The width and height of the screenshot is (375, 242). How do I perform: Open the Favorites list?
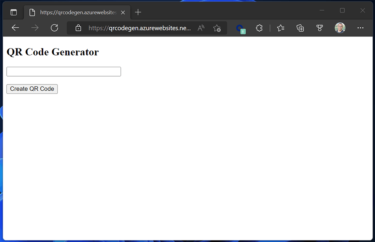click(x=280, y=28)
